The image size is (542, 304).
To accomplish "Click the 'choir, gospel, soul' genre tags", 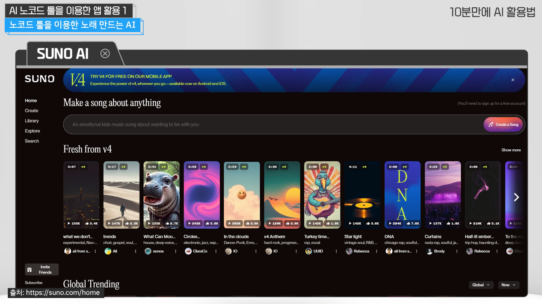I will (120, 243).
